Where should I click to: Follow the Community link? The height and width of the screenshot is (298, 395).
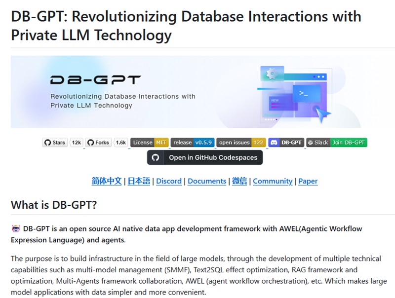point(273,181)
